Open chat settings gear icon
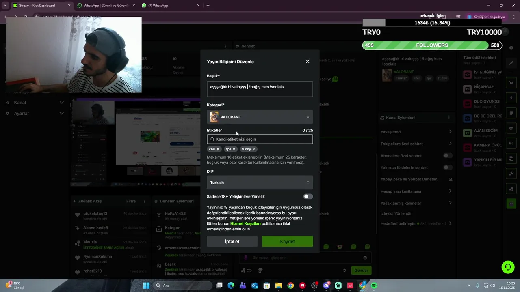 [344, 271]
